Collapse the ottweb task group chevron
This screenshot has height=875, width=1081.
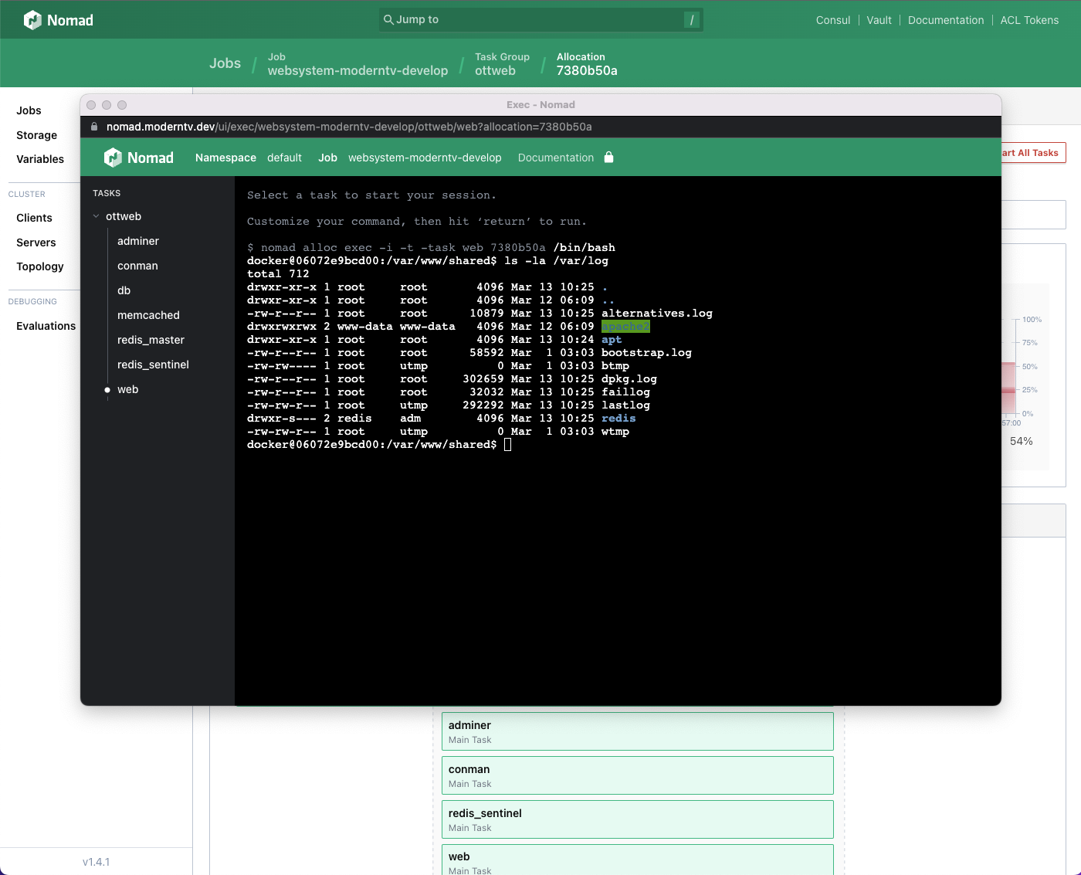click(x=97, y=216)
